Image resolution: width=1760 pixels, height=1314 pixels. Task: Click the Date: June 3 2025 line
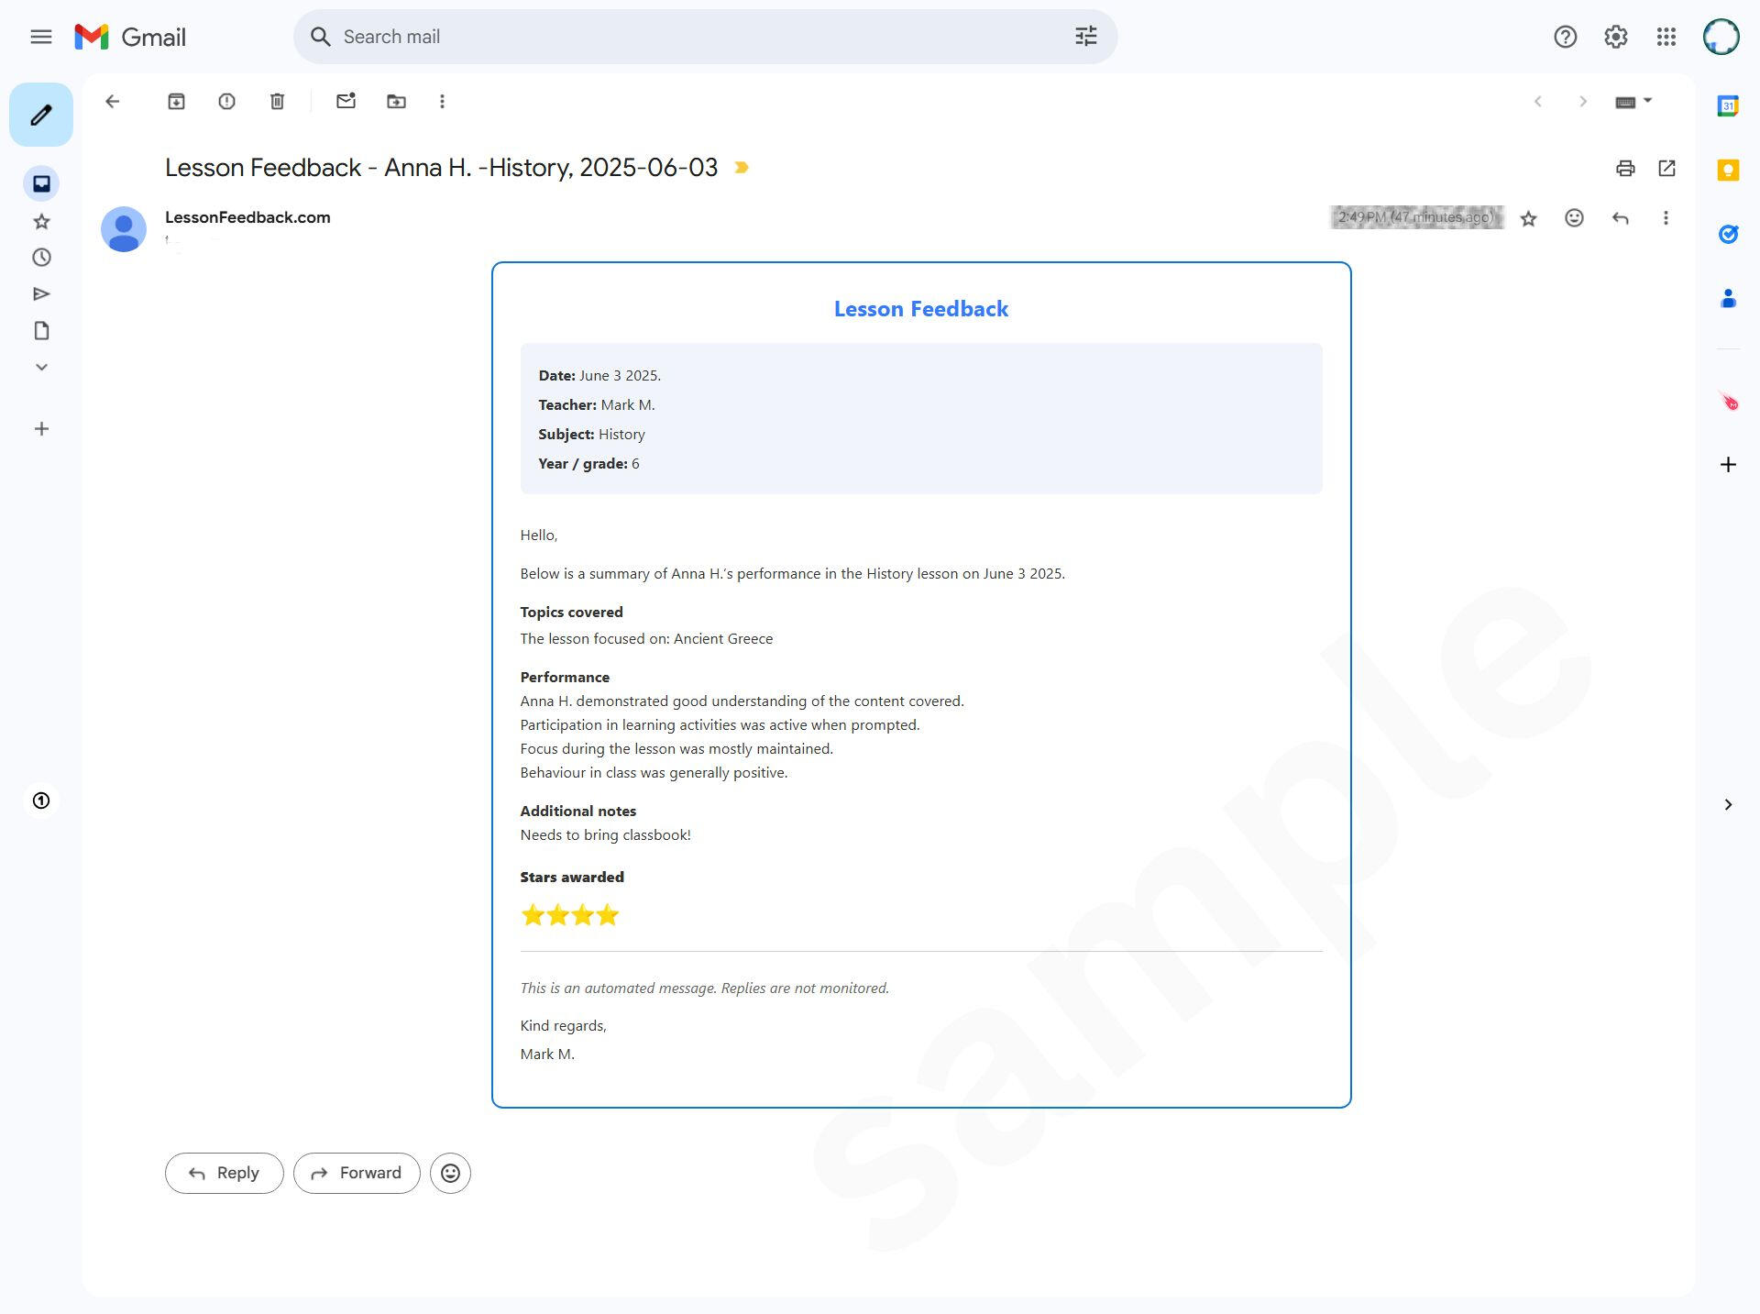pyautogui.click(x=599, y=375)
